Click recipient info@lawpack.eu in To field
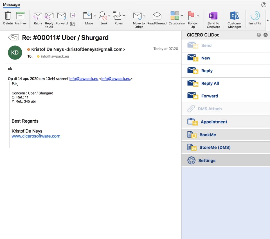The width and height of the screenshot is (270, 239). (x=55, y=56)
